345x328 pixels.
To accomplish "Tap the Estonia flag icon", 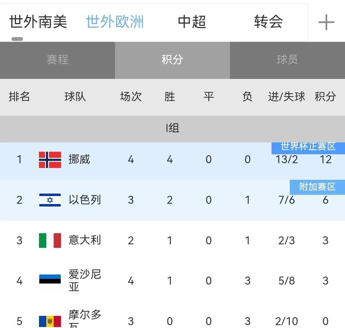I will click(x=50, y=281).
